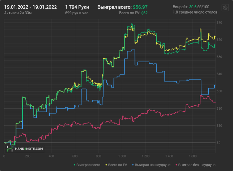The image size is (233, 171).
Task: Click the 'Винрейт:' label
Action: point(180,7)
